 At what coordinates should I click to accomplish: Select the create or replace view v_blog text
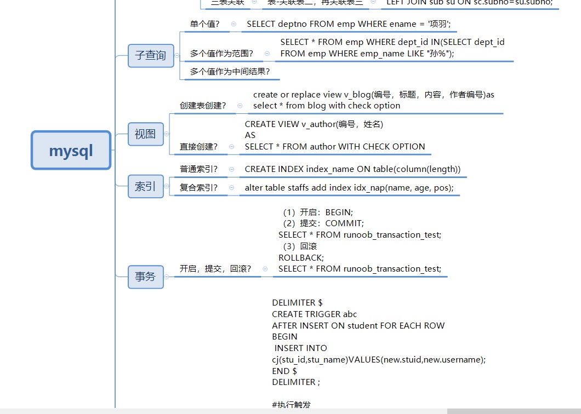pyautogui.click(x=373, y=100)
